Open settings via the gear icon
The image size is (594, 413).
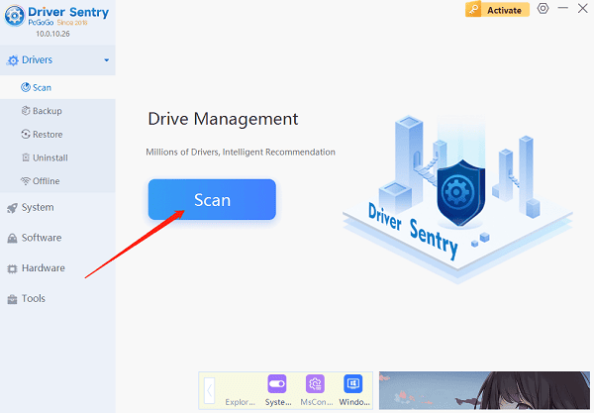point(543,9)
